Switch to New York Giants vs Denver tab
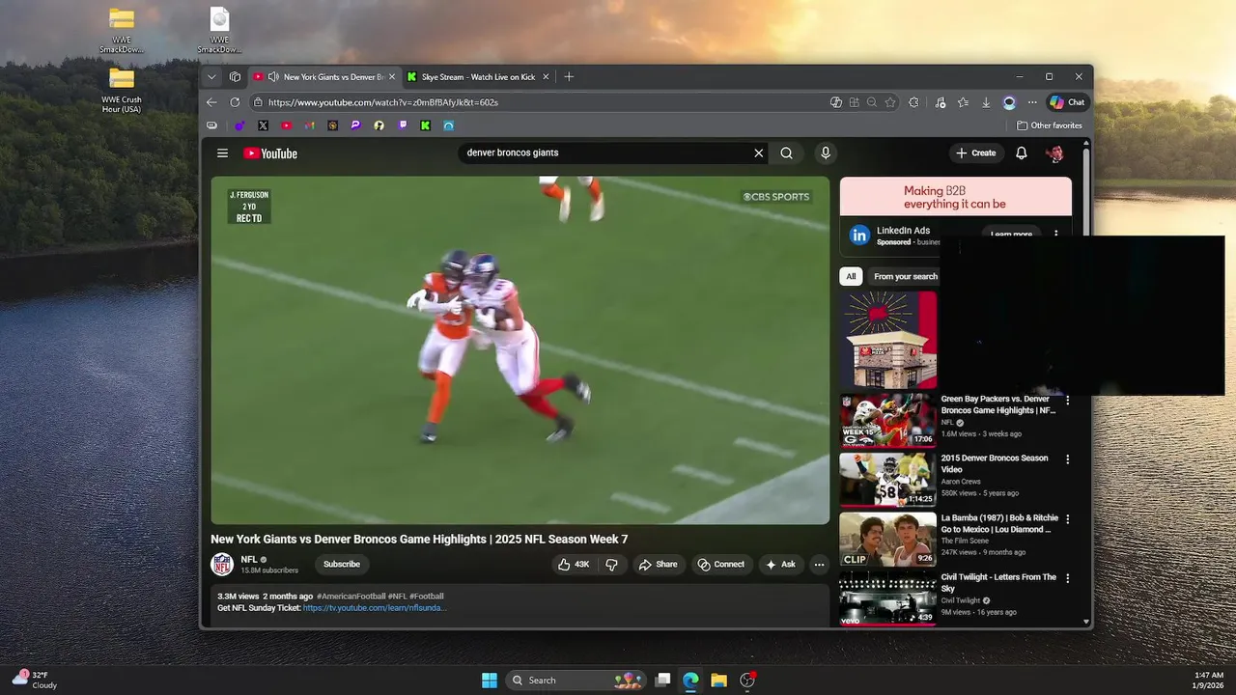Screen dimensions: 1236x695 pyautogui.click(x=325, y=77)
